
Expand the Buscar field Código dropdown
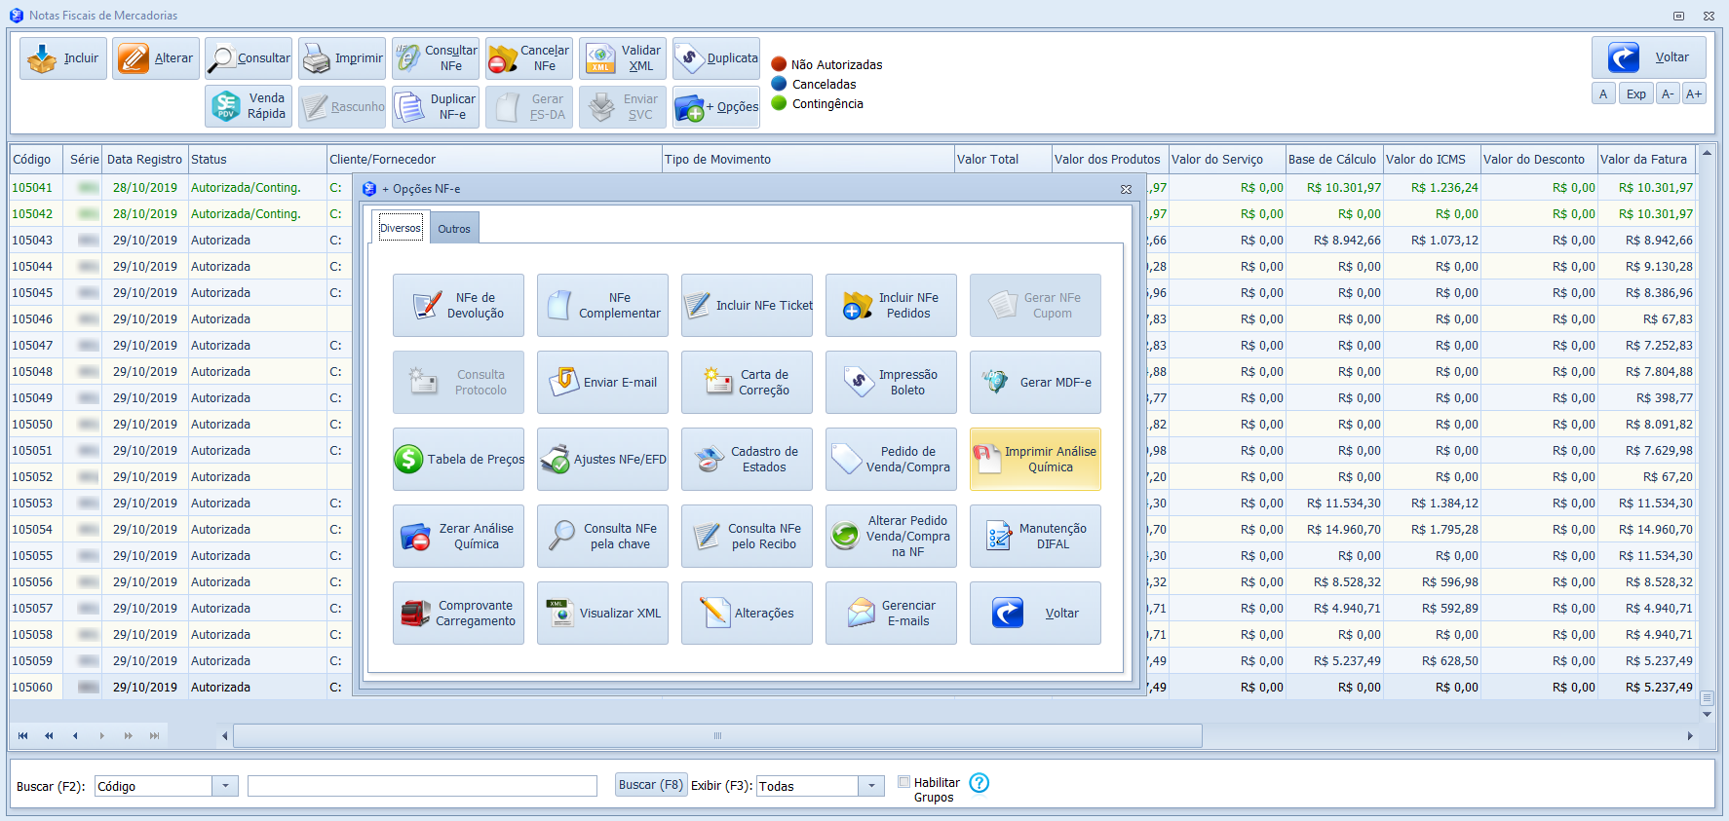[x=225, y=786]
